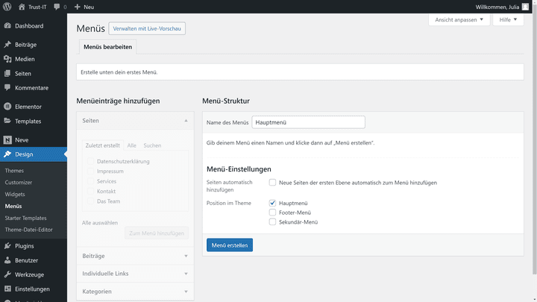Select the Elementor icon in sidebar
Image resolution: width=537 pixels, height=302 pixels.
tap(7, 107)
